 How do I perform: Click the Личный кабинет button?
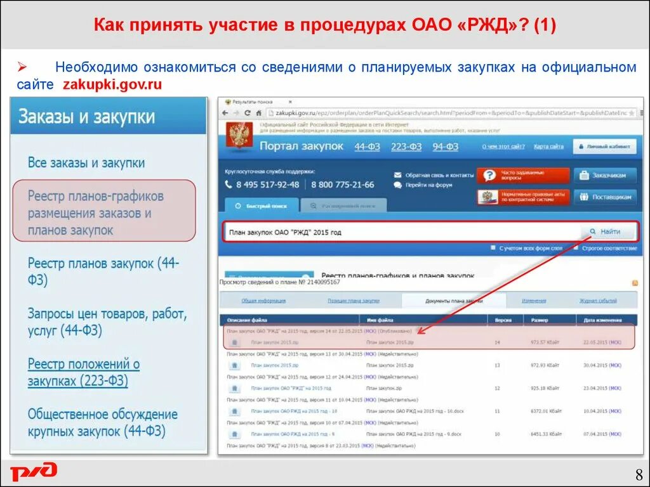(x=605, y=146)
